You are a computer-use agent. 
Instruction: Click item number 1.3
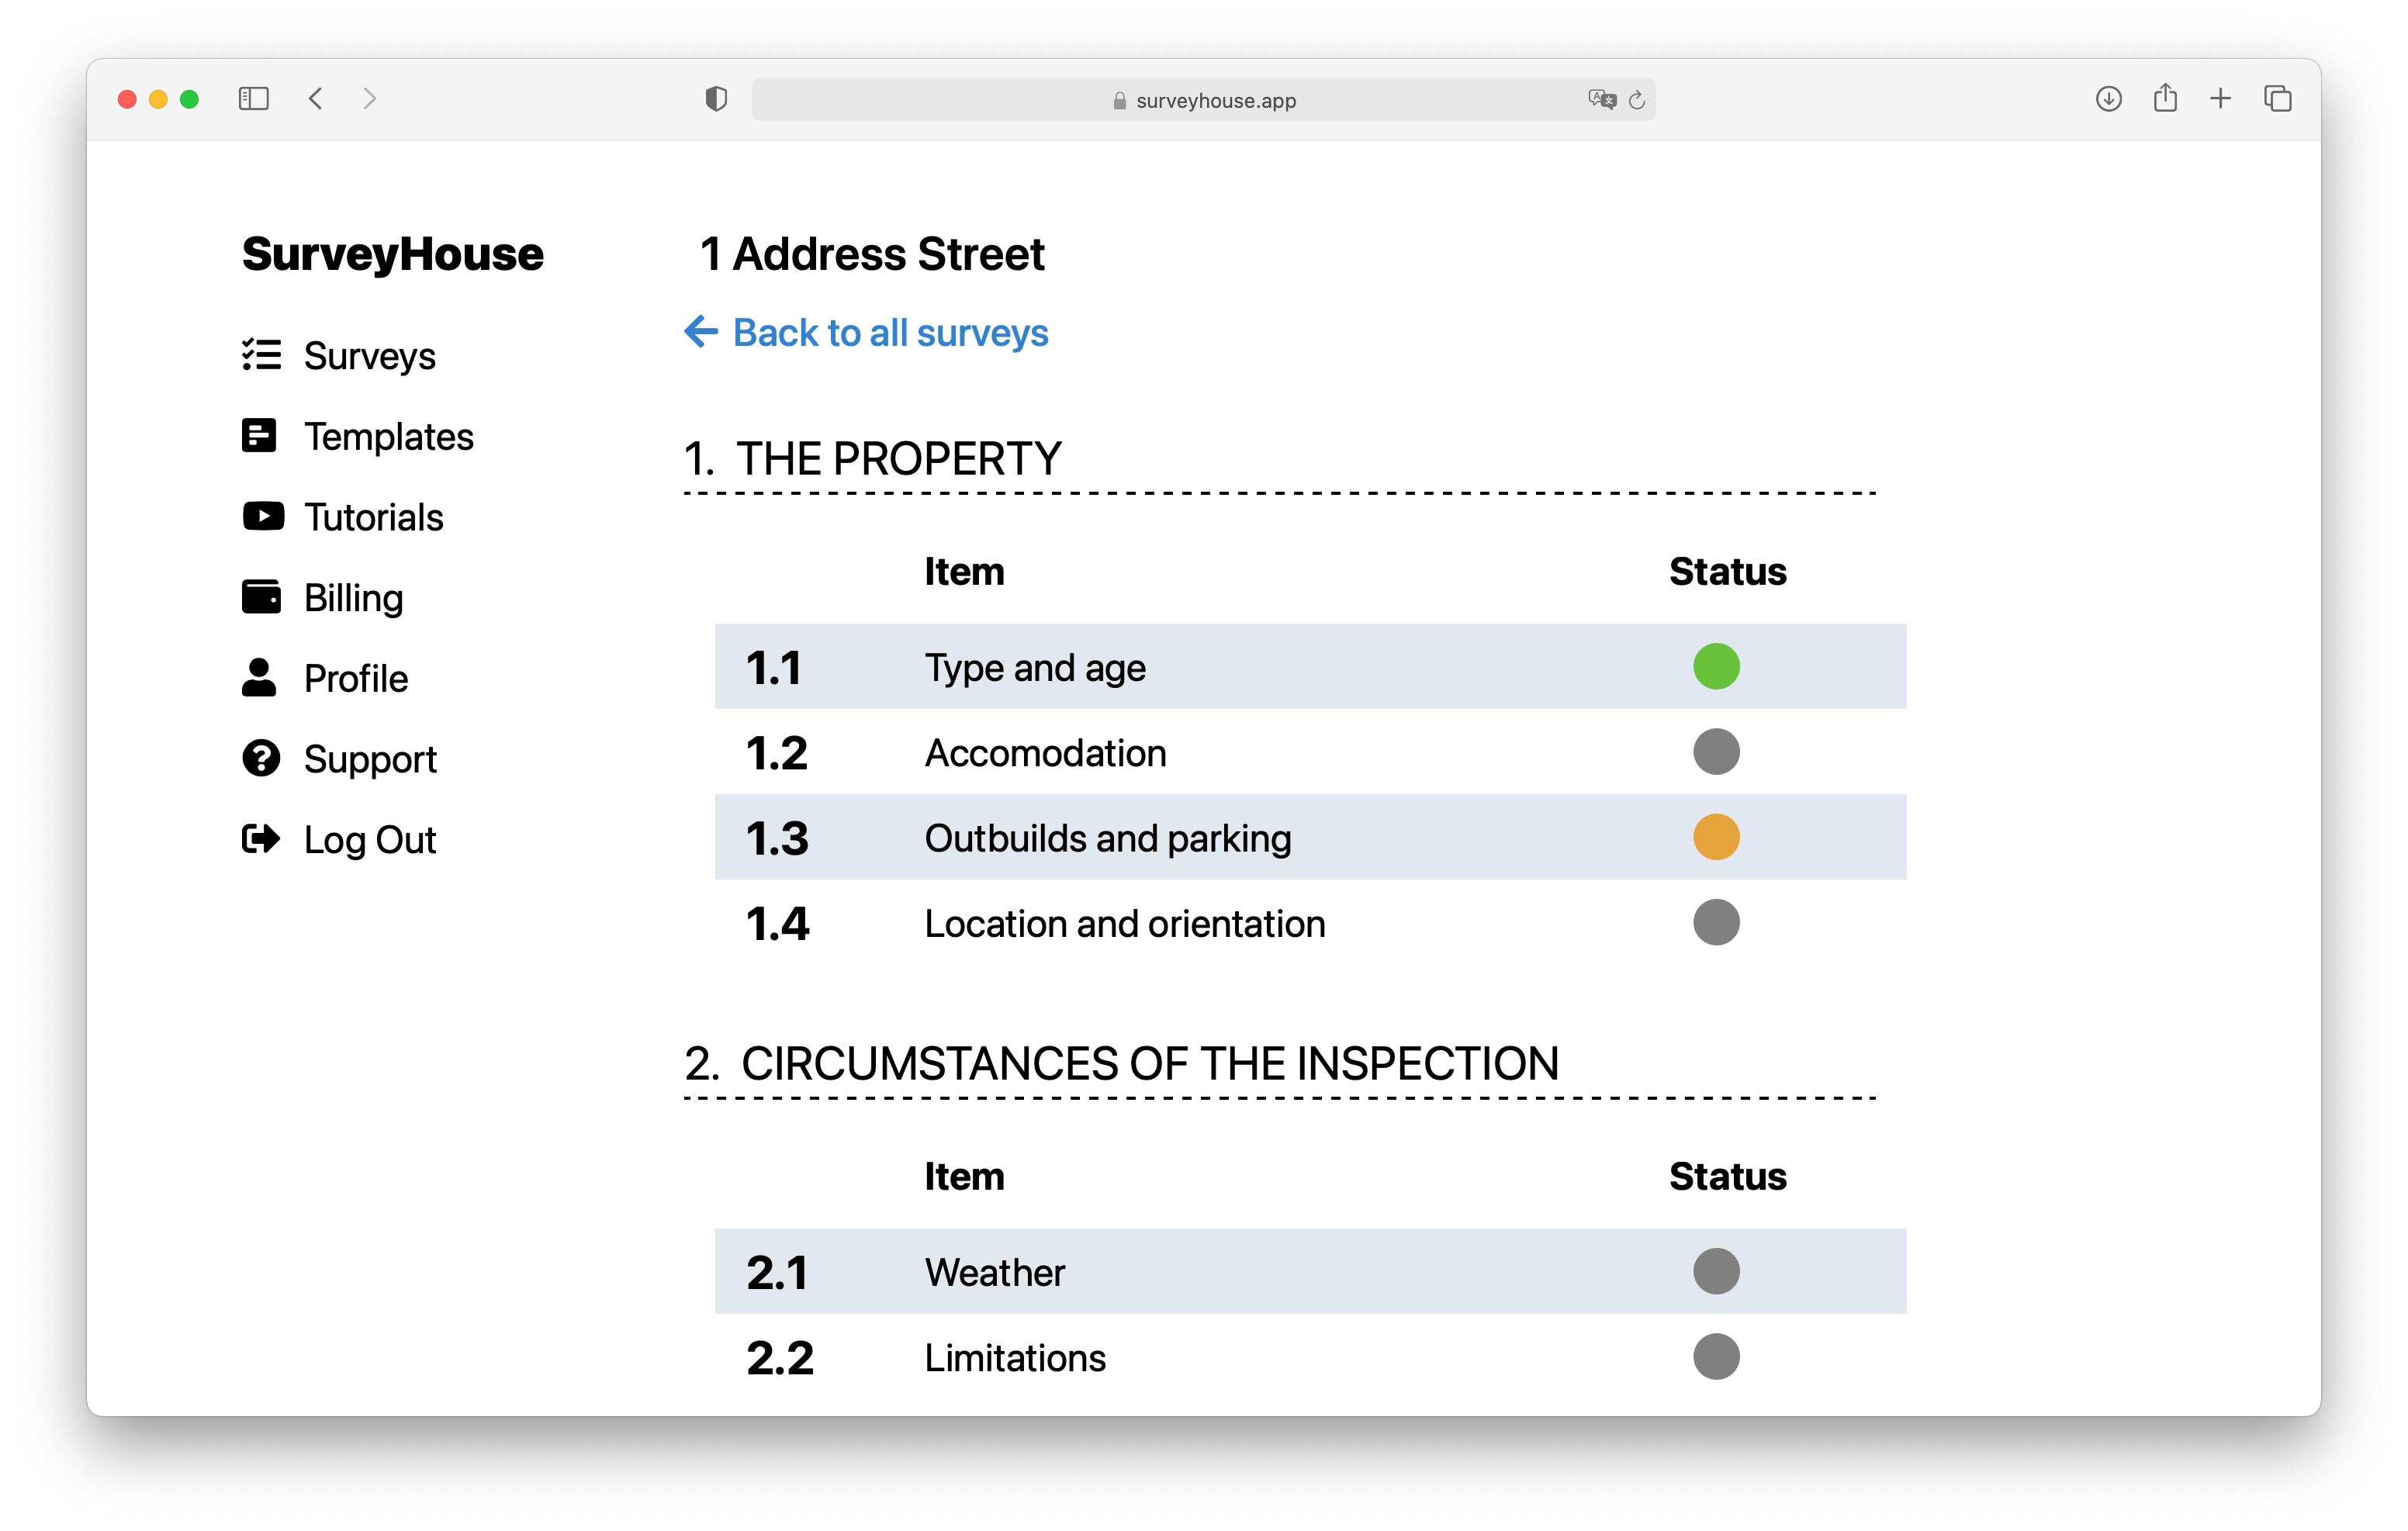777,838
